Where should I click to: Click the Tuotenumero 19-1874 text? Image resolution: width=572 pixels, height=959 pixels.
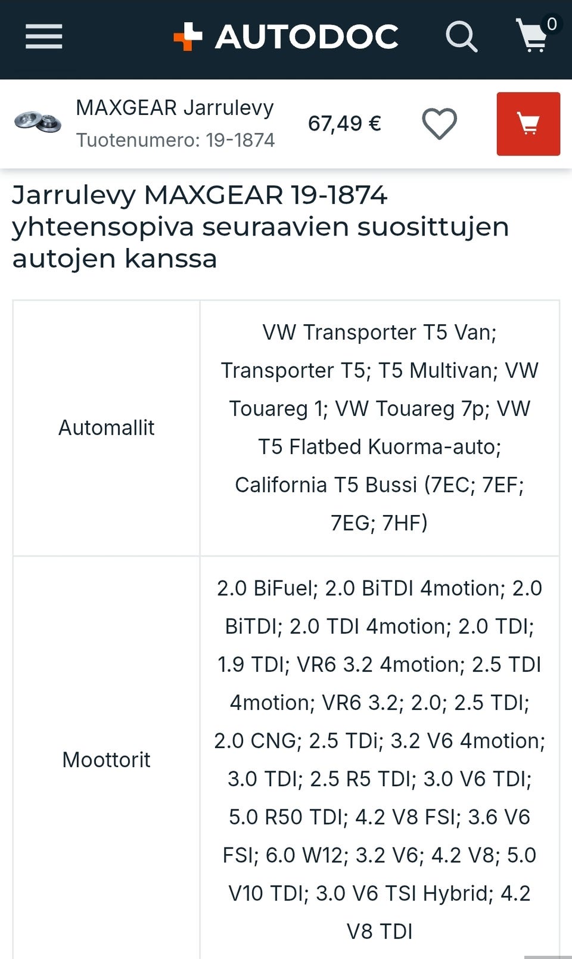pos(175,140)
